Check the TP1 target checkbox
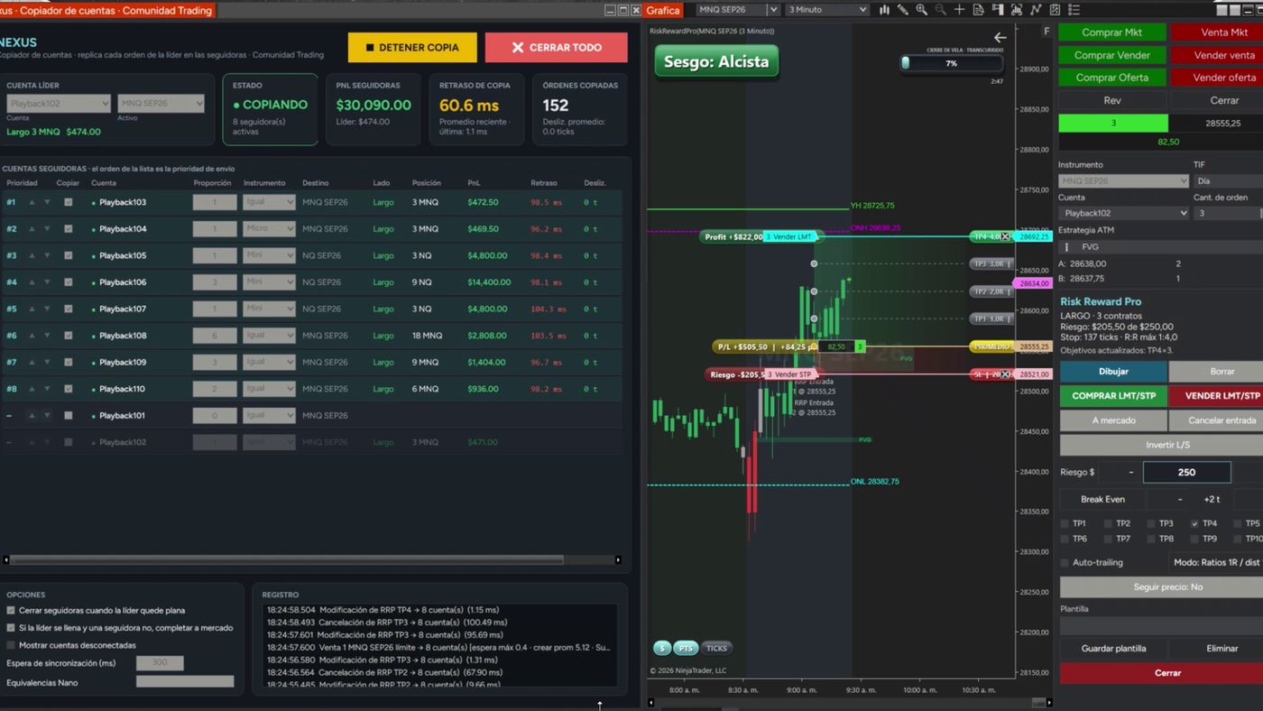The height and width of the screenshot is (711, 1263). coord(1065,523)
